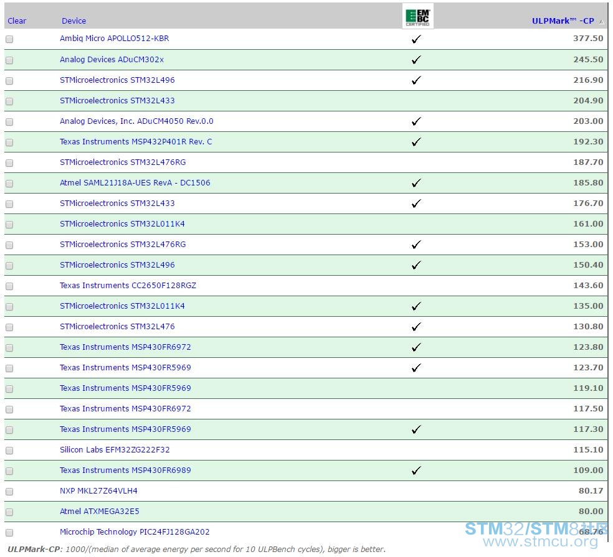This screenshot has height=557, width=613.
Task: Open the STM32L476RG link scoring 153.00
Action: tap(123, 244)
